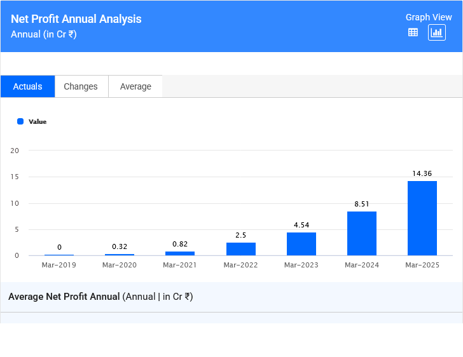Click the Net Profit Annual Analysis title
Image resolution: width=463 pixels, height=357 pixels.
tap(76, 19)
